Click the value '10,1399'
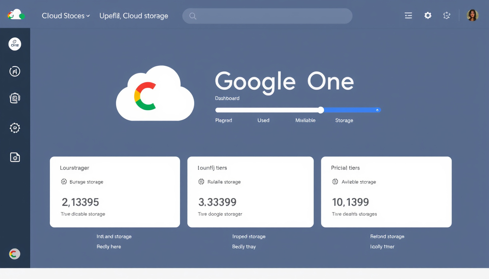The height and width of the screenshot is (279, 489). pos(350,202)
